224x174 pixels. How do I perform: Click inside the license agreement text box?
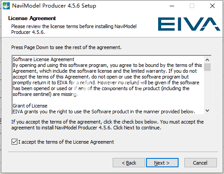click(x=108, y=85)
